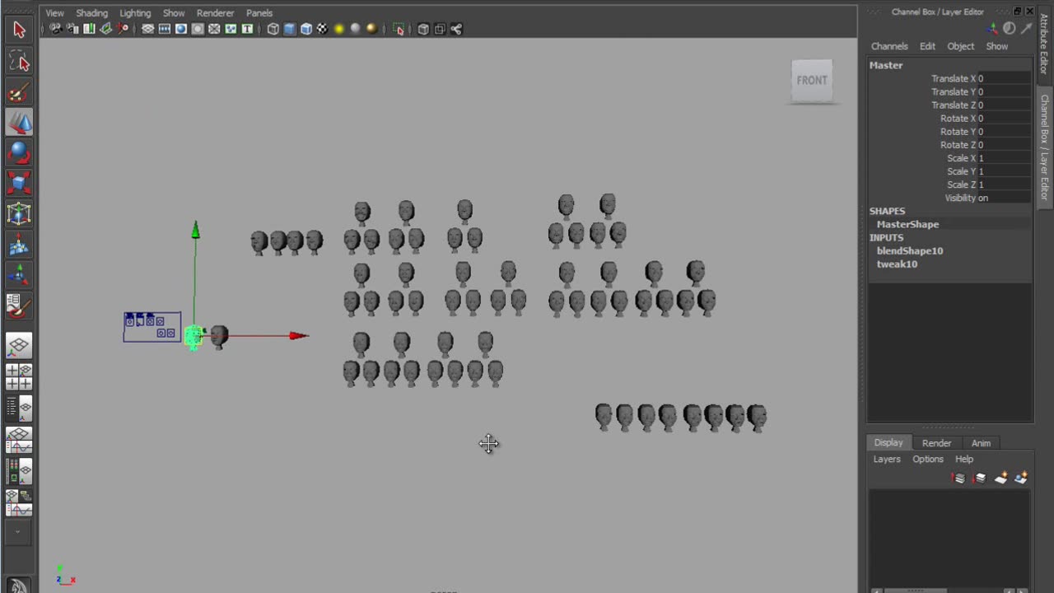Viewport: 1054px width, 593px height.
Task: Switch to single perspective view layout
Action: (x=19, y=346)
